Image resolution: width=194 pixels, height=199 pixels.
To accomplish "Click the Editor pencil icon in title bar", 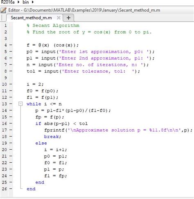I will click(3, 10).
